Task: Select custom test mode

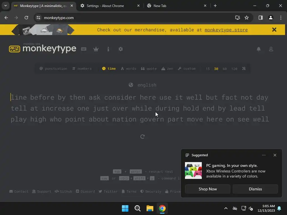Action: [x=187, y=69]
